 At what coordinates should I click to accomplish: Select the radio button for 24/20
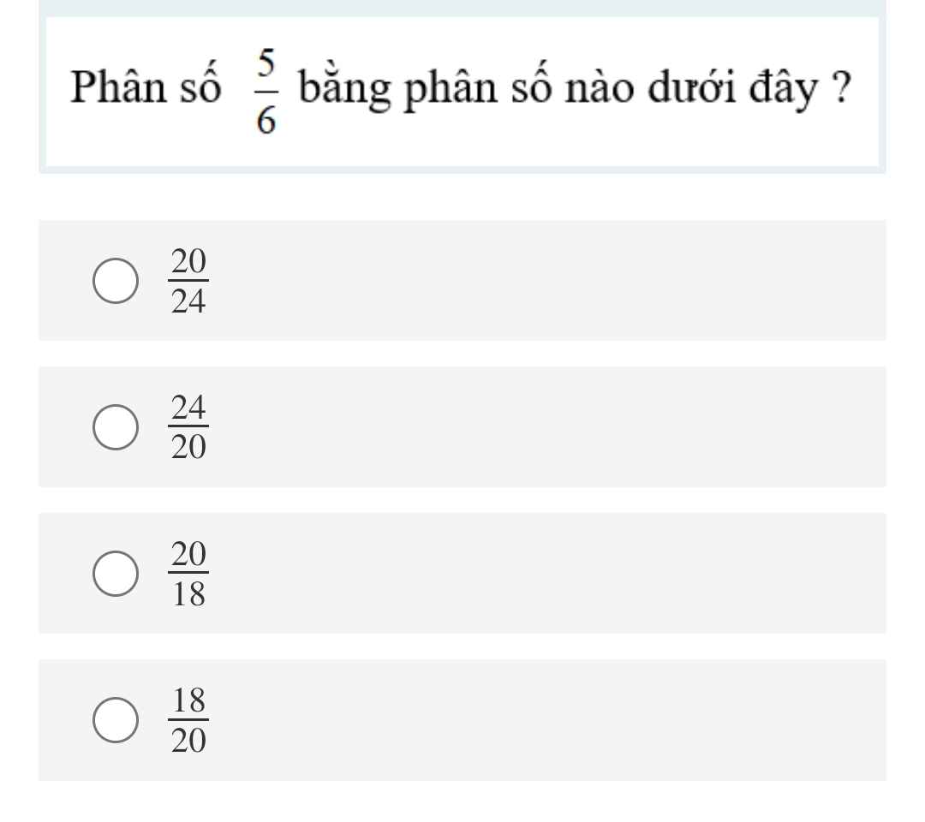point(114,427)
